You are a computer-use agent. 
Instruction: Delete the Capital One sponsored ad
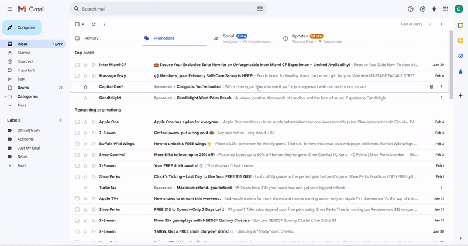click(x=431, y=86)
